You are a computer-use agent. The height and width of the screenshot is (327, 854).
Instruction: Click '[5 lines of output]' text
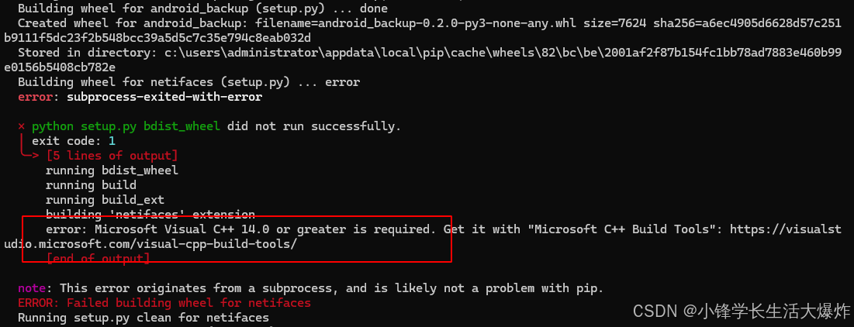112,157
